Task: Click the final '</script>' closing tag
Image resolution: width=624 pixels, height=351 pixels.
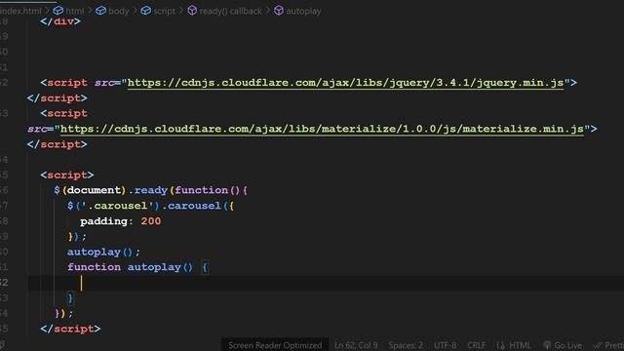Action: (70, 329)
